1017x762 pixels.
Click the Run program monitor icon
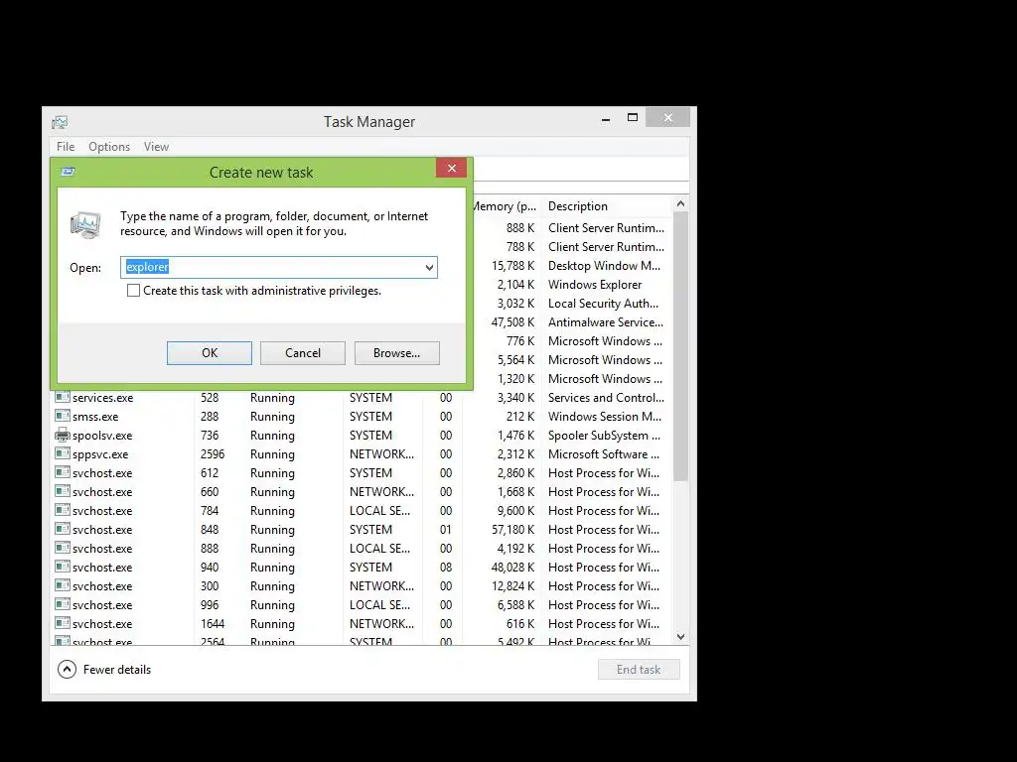(x=85, y=225)
